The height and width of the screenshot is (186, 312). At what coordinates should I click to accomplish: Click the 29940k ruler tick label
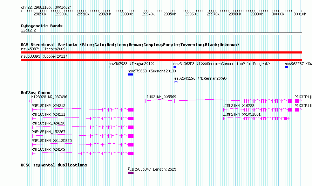[148, 14]
